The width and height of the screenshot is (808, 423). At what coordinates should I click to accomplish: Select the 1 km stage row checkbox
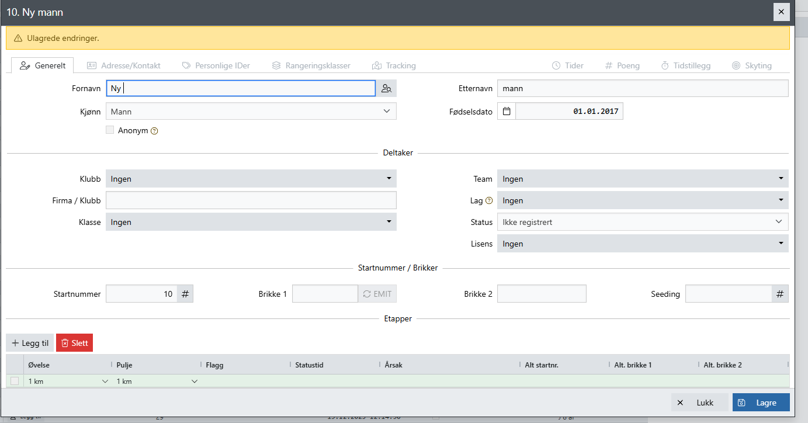coord(15,381)
